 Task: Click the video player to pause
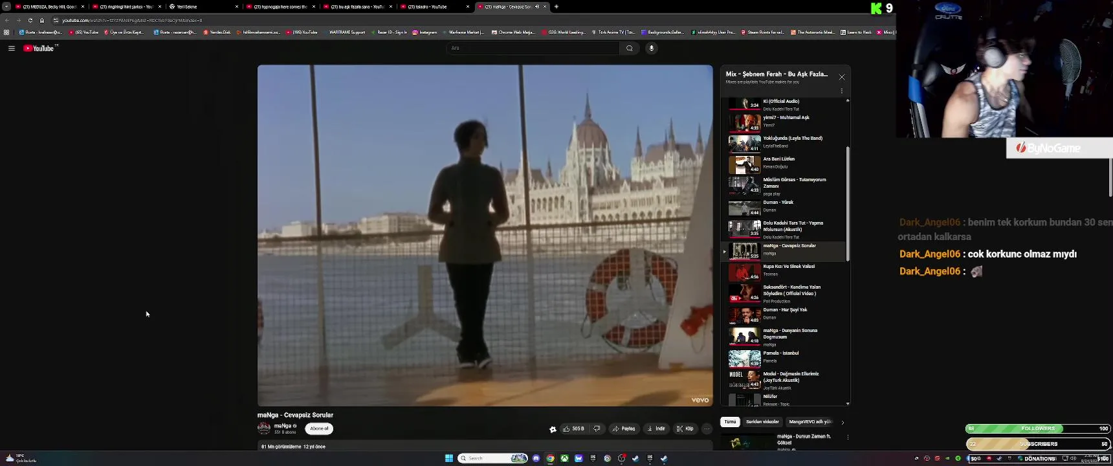click(485, 236)
